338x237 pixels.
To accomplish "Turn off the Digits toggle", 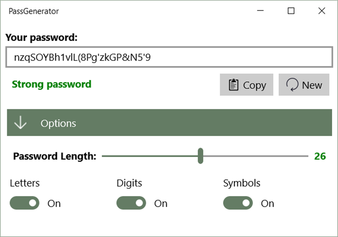I will tap(131, 203).
